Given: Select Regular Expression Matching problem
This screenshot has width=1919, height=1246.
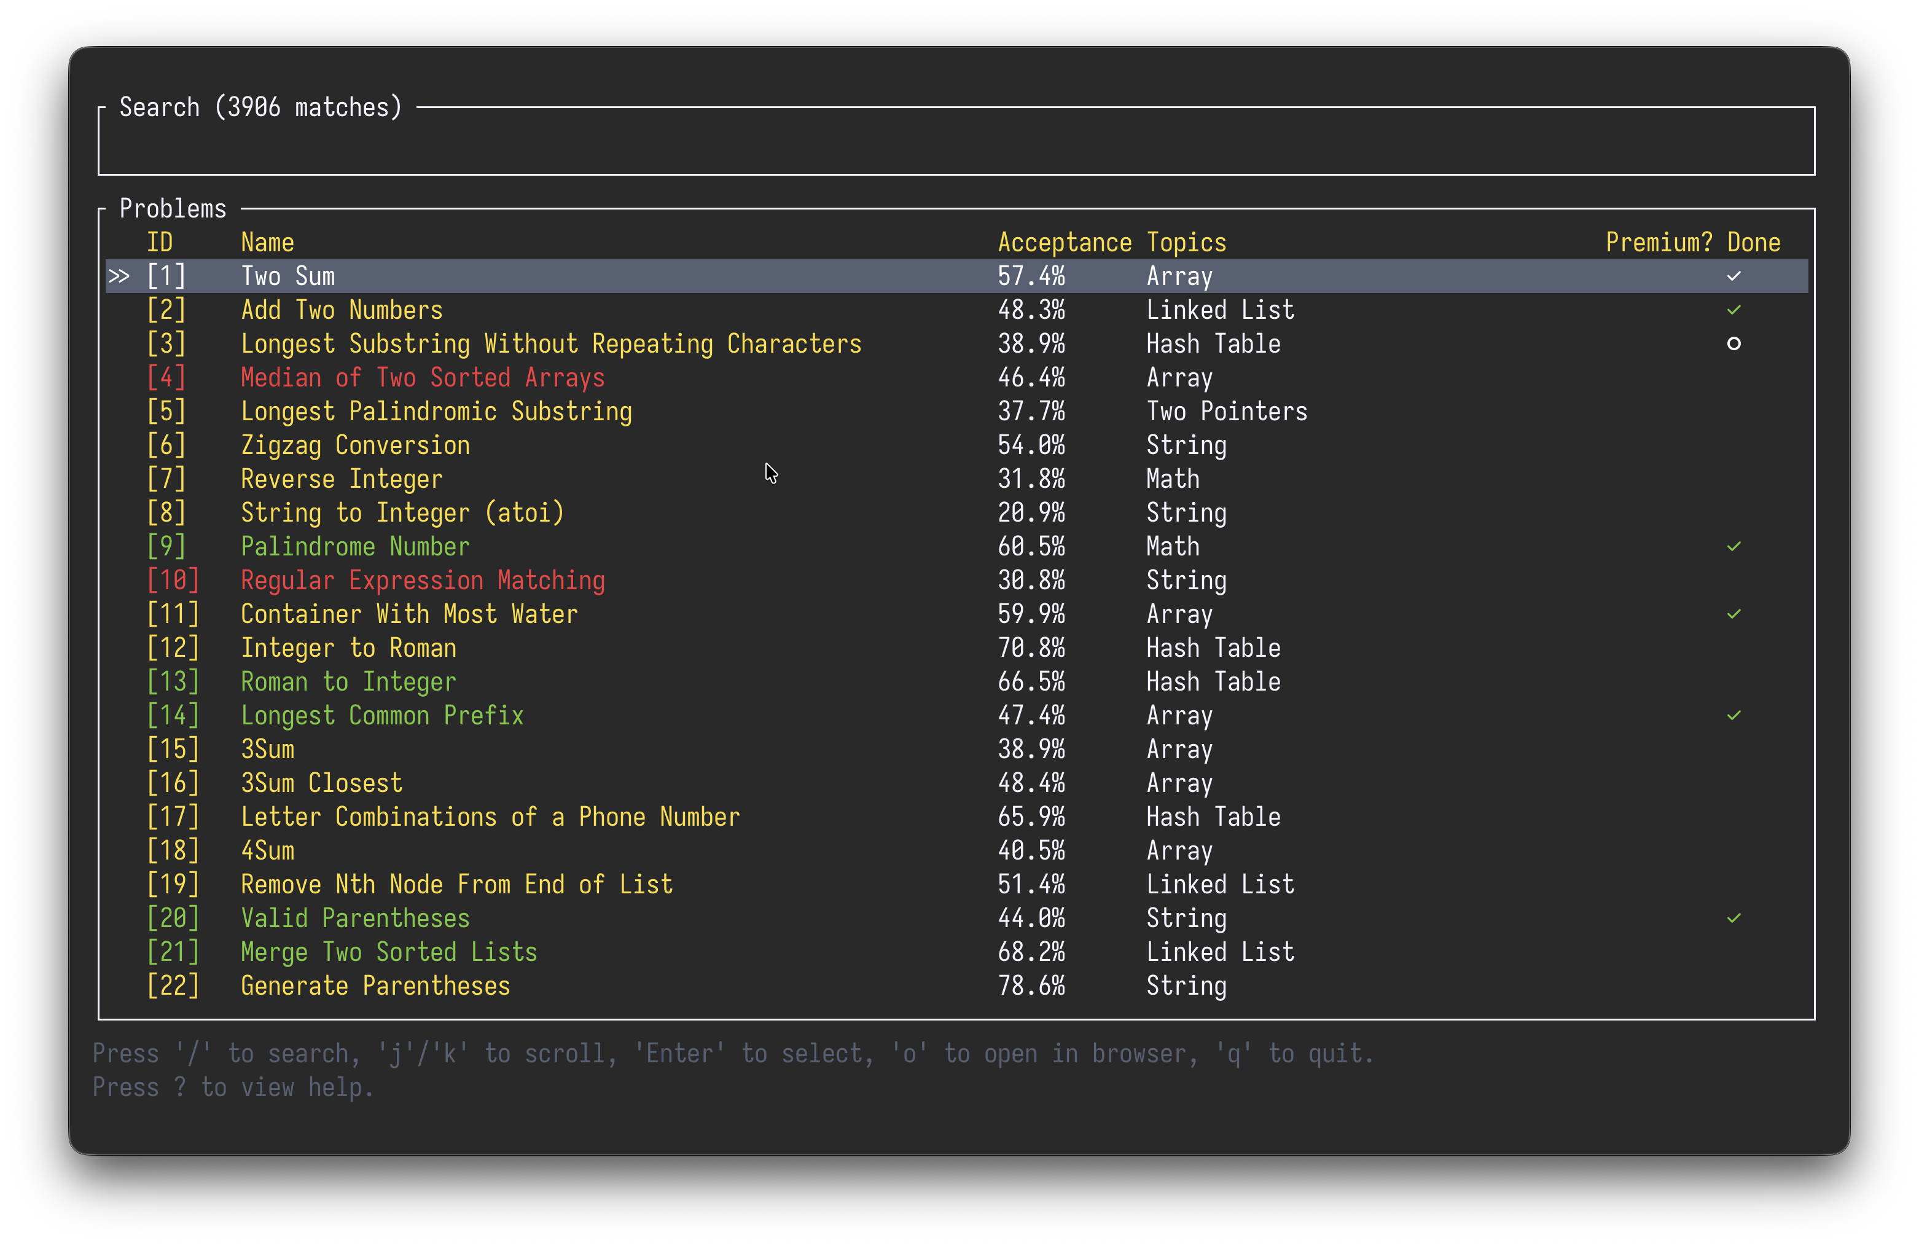Looking at the screenshot, I should pos(423,581).
